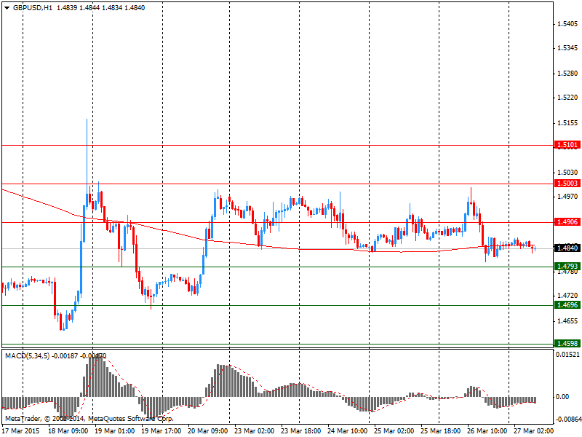Image resolution: width=582 pixels, height=437 pixels.
Task: Select the 1.4655 price scale value
Action: [567, 321]
